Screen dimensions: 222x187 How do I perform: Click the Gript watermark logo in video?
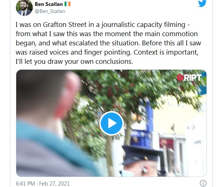(189, 77)
